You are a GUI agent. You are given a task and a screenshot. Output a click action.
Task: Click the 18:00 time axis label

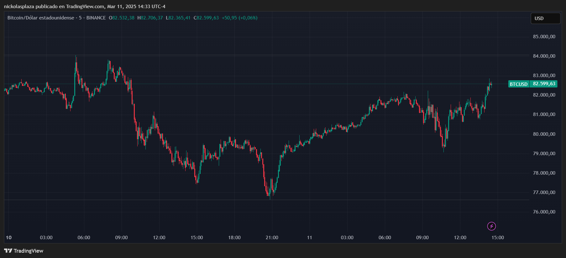(x=234, y=238)
